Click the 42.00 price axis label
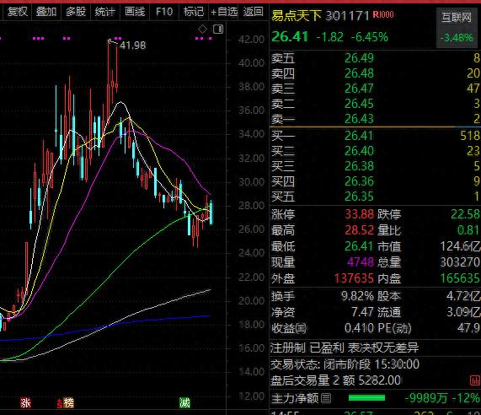Image resolution: width=481 pixels, height=415 pixels. coord(252,40)
